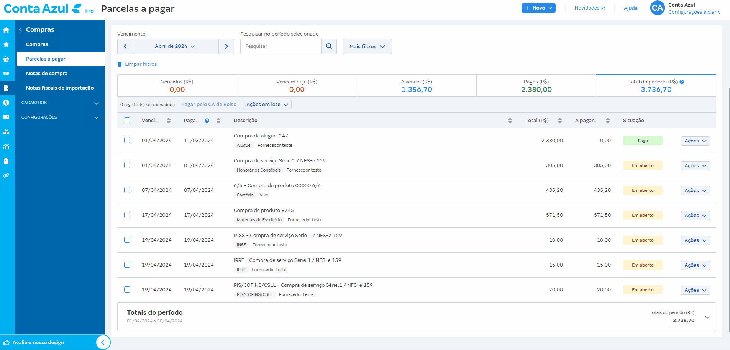Open the Abril de 2024 month dropdown

[x=176, y=46]
